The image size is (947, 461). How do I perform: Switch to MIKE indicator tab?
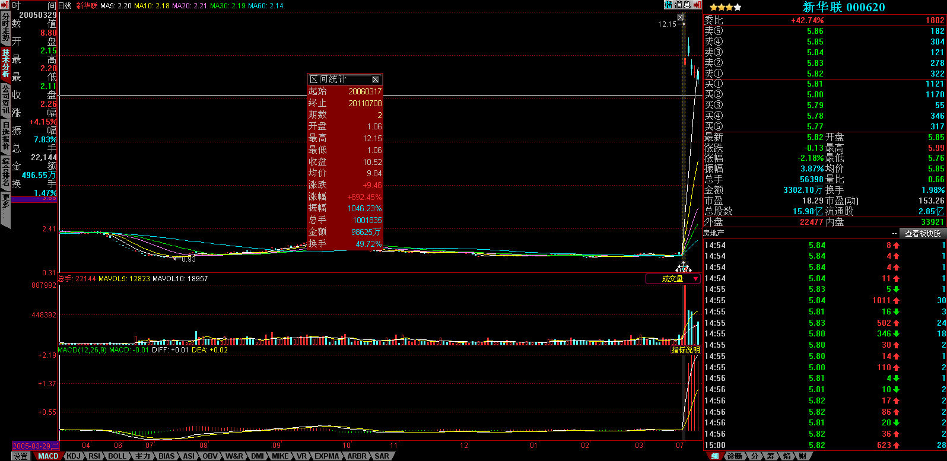coord(280,456)
